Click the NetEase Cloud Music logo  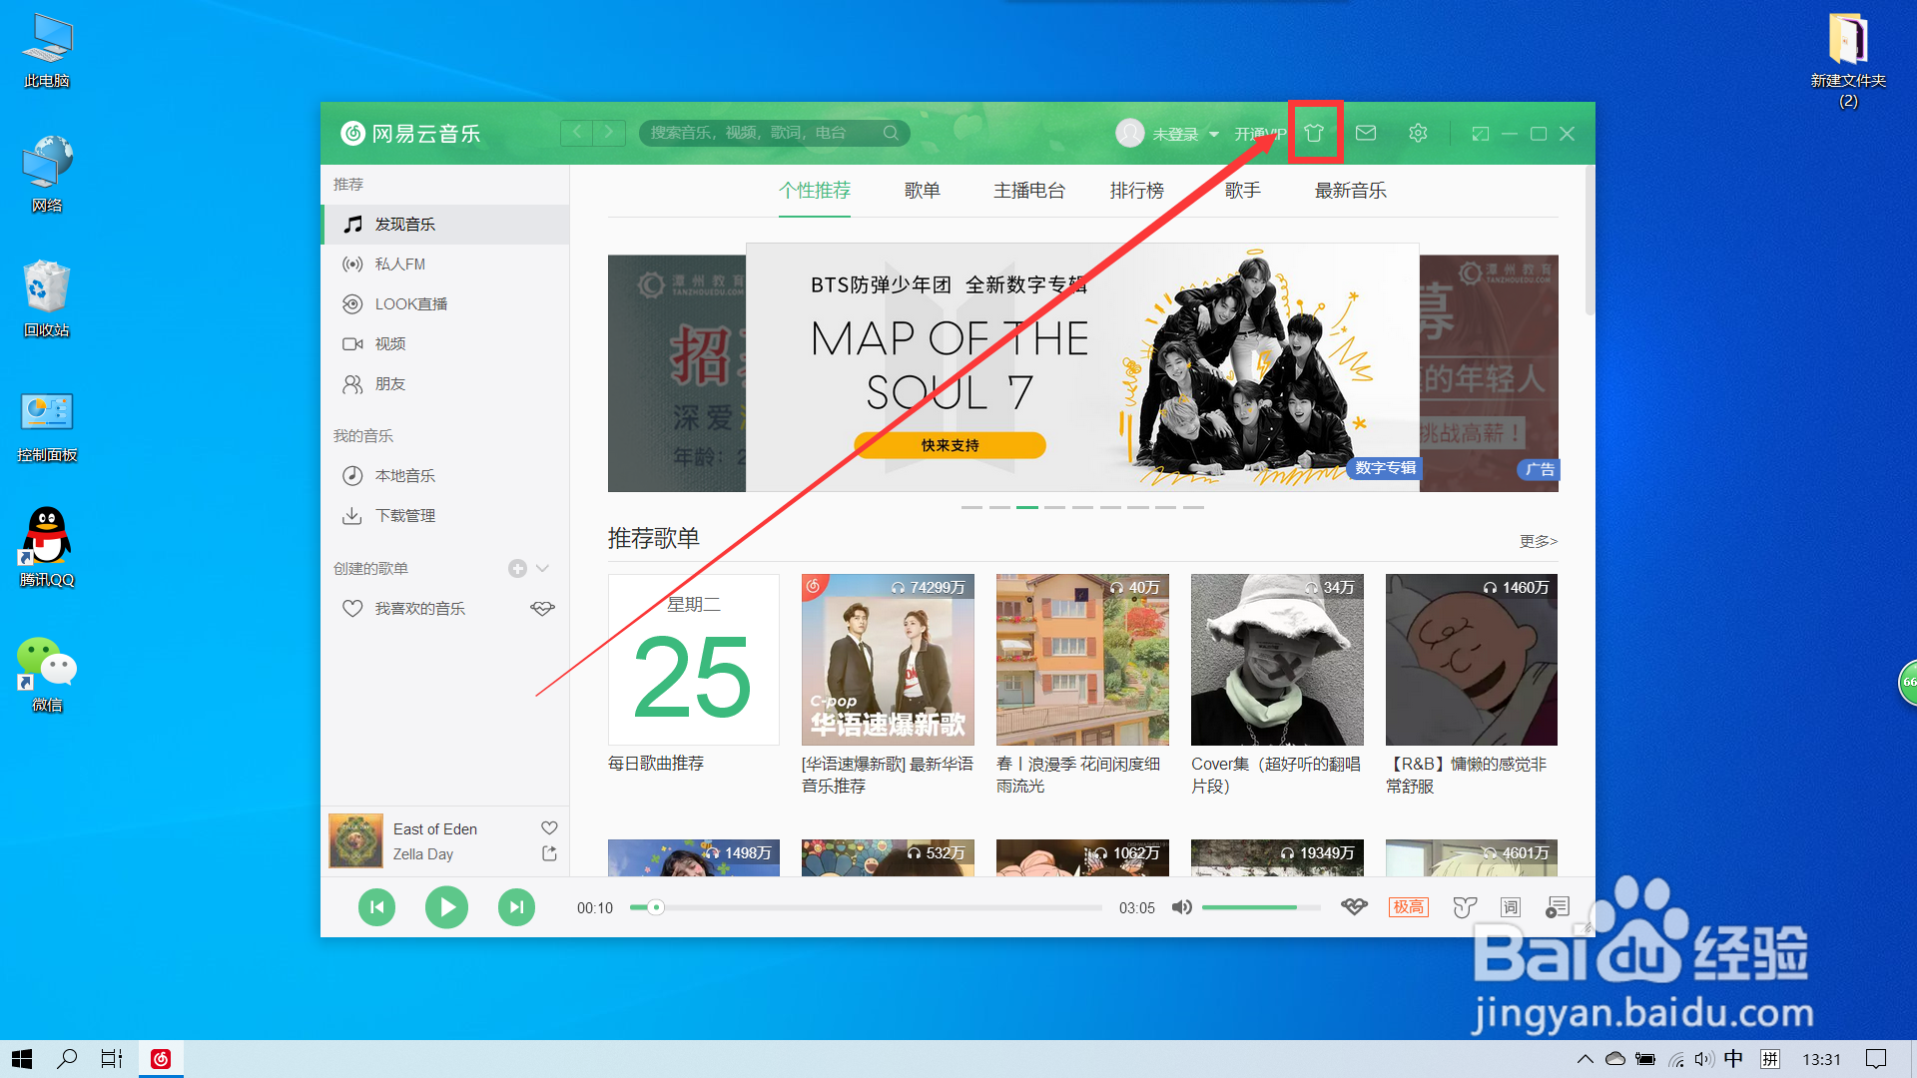(410, 133)
